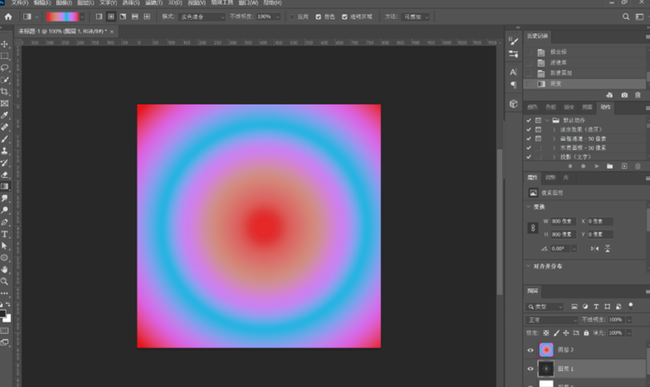Click the search magnifier icon
The width and height of the screenshot is (650, 387).
pos(625,17)
